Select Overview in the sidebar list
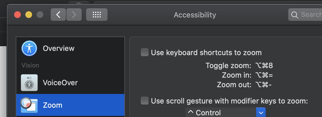Screen dimensions: 322x117 59,48
